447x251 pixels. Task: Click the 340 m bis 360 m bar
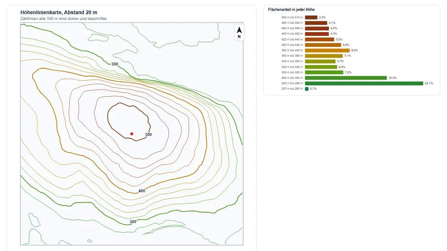(x=320, y=61)
